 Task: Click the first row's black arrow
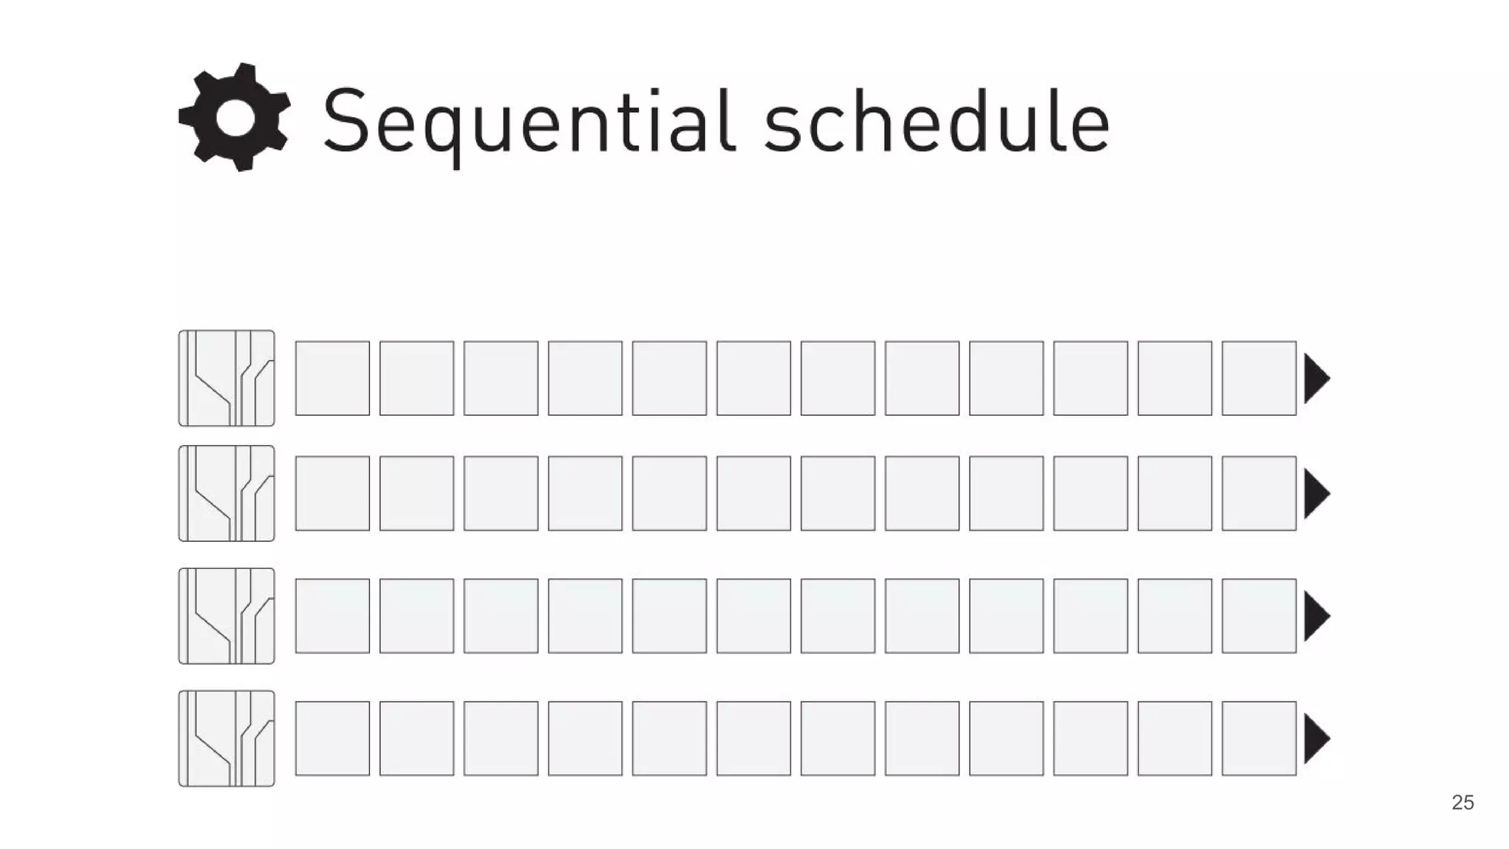click(1317, 378)
